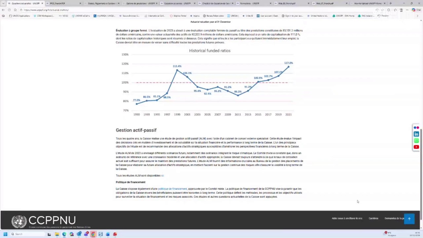Click the taskbar Search box
The width and height of the screenshot is (423, 238).
tap(27, 234)
